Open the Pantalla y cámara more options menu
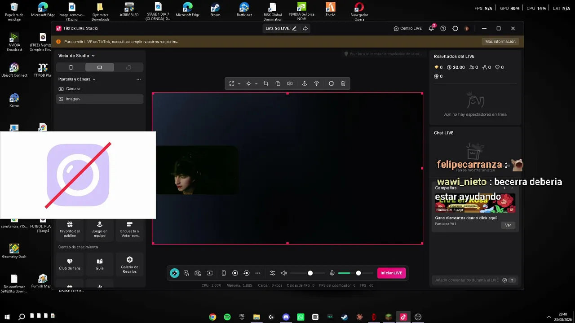The image size is (575, 323). point(138,79)
